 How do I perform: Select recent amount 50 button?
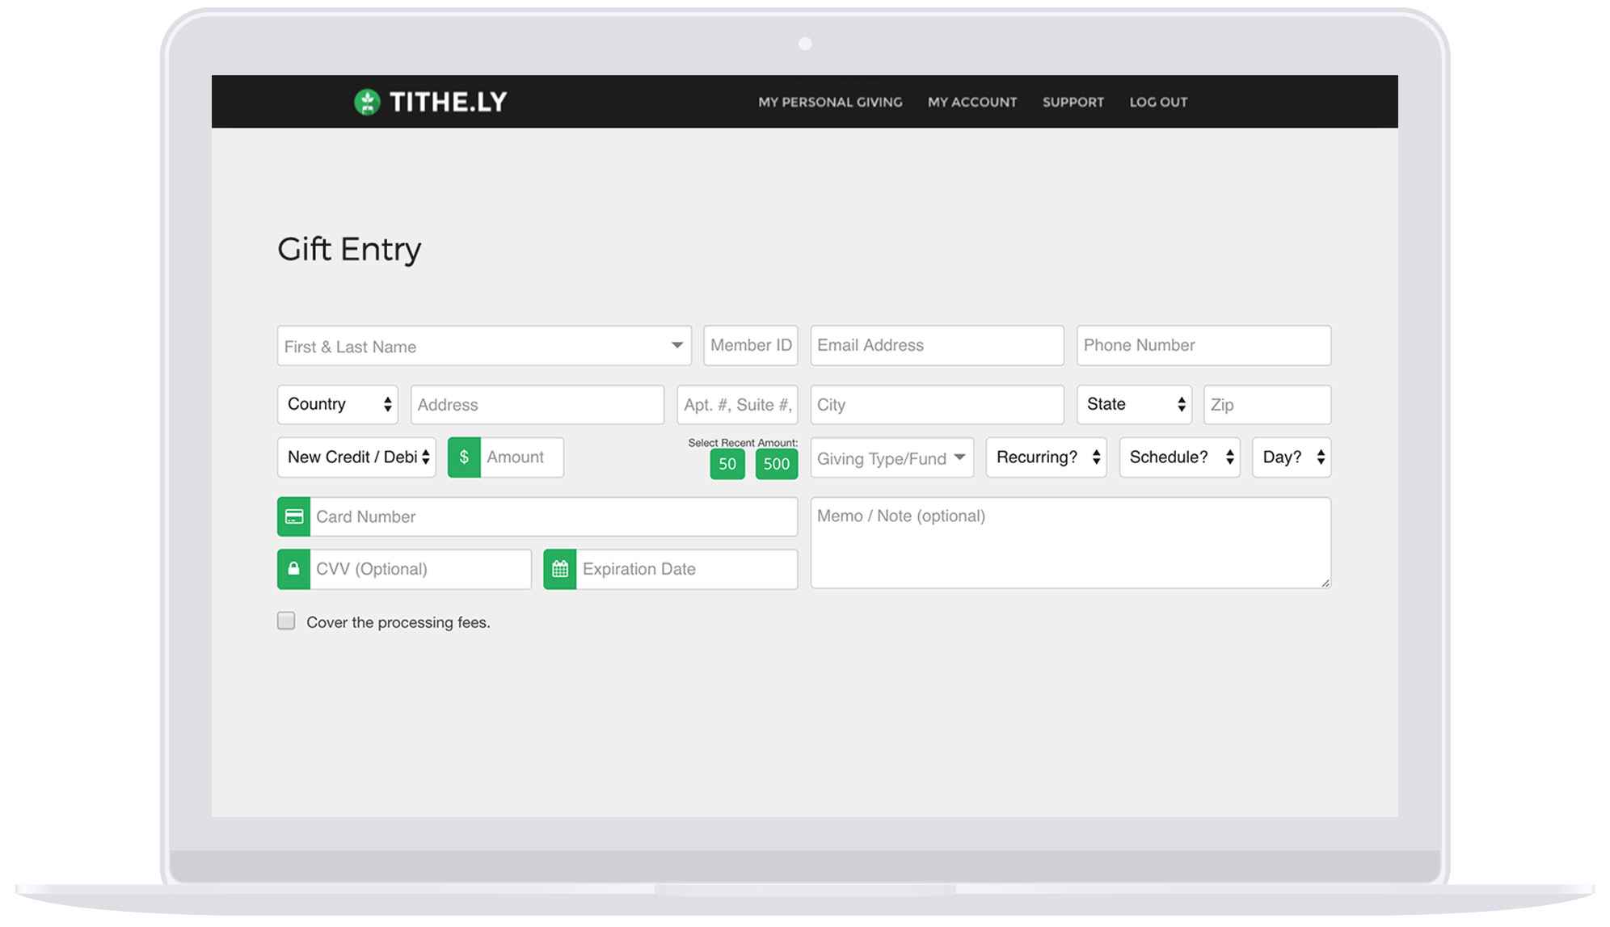(x=727, y=464)
